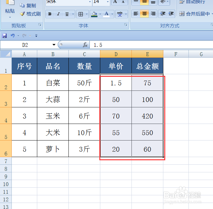The width and height of the screenshot is (213, 209).
Task: Toggle Italic formatting
Action: (x=58, y=14)
